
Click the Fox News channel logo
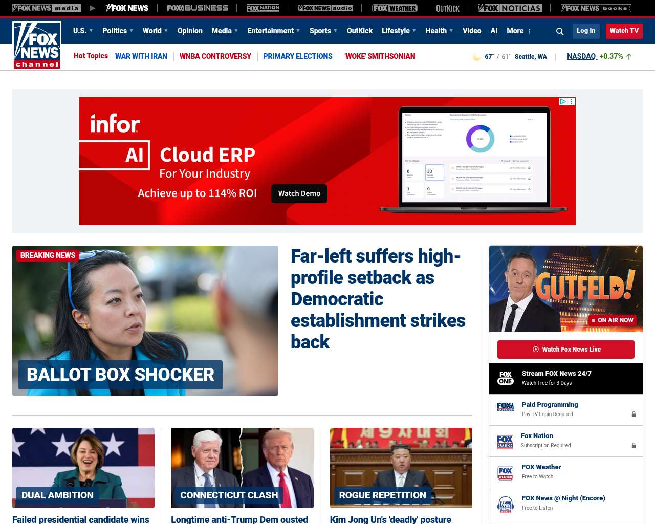37,45
